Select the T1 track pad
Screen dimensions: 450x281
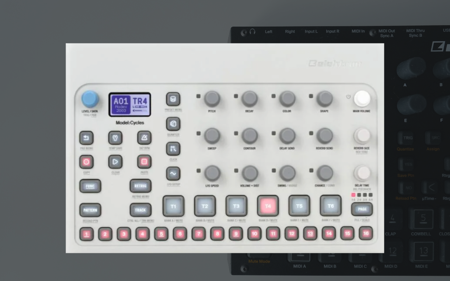pos(173,206)
